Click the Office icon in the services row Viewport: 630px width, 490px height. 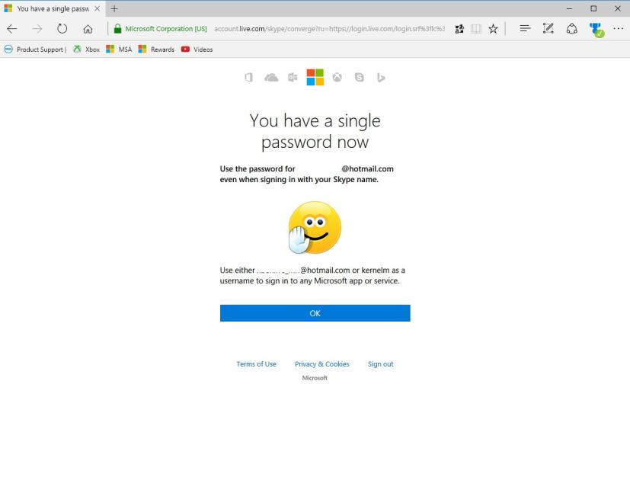[x=249, y=78]
